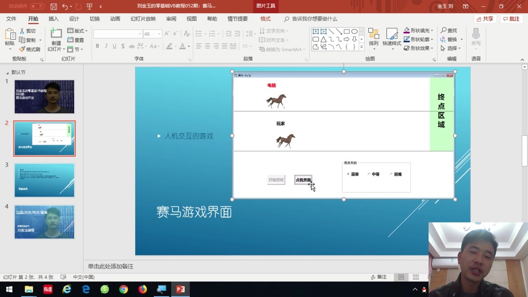This screenshot has height=297, width=528.
Task: Open the font name combo box
Action: coord(118,34)
